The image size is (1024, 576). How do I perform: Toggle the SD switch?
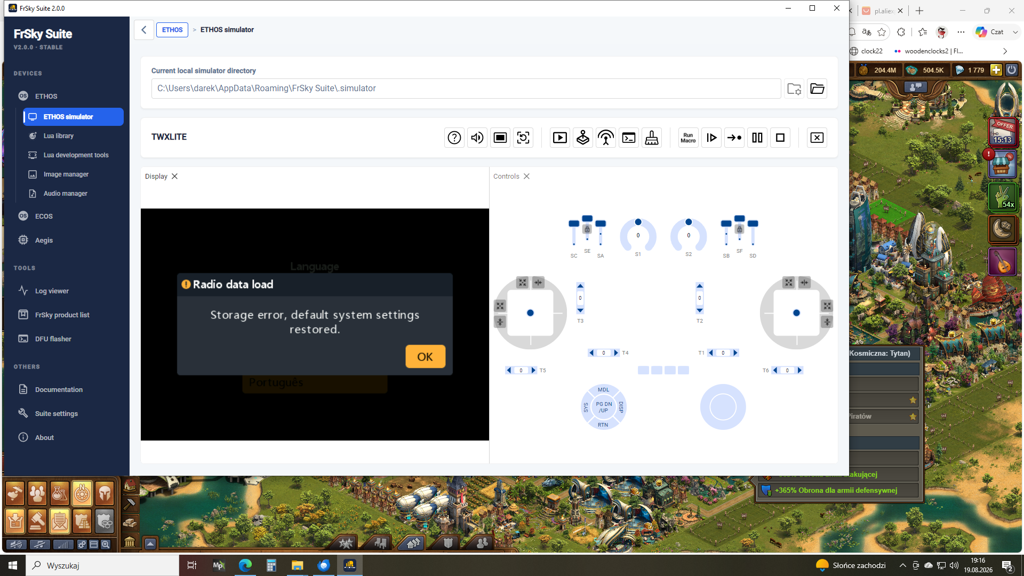(x=753, y=233)
